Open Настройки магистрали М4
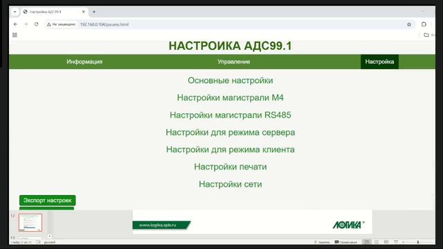Viewport: 443px width, 249px height. (230, 98)
